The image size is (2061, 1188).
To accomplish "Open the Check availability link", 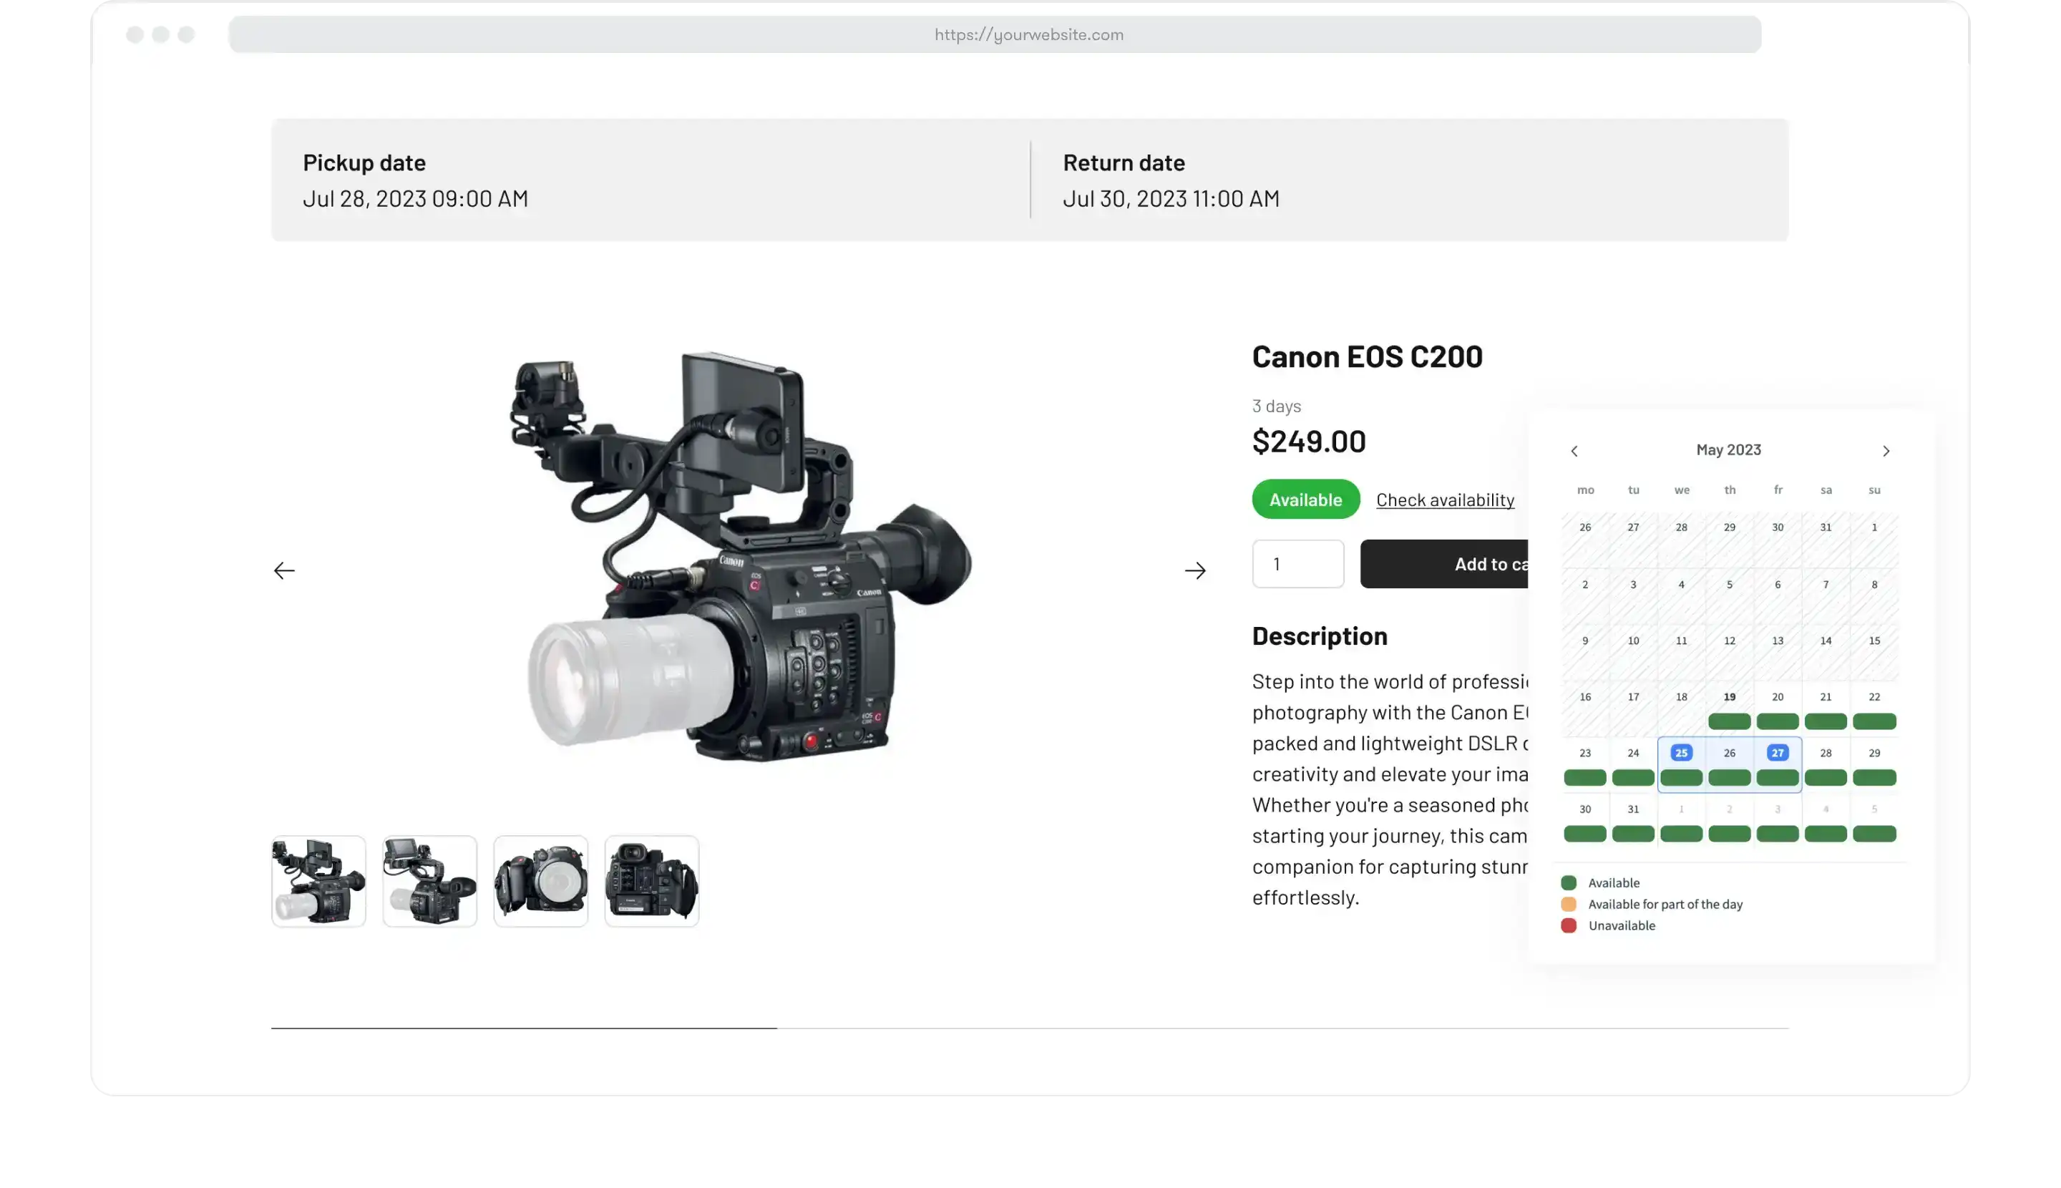I will 1445,500.
